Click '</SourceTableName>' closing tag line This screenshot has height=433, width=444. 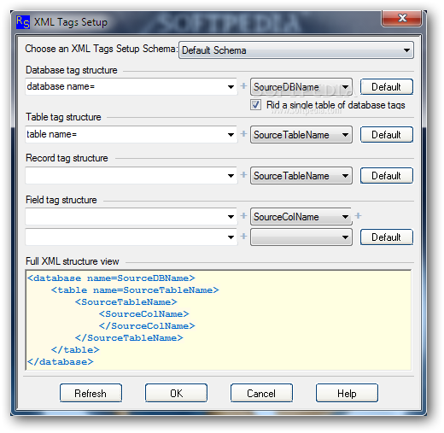tap(129, 338)
